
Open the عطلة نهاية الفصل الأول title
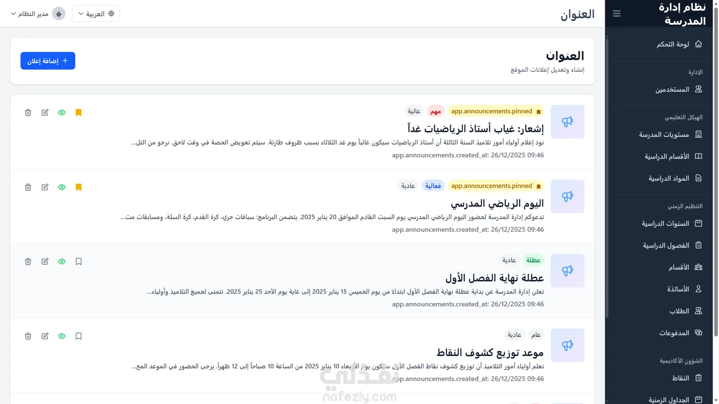(x=494, y=278)
